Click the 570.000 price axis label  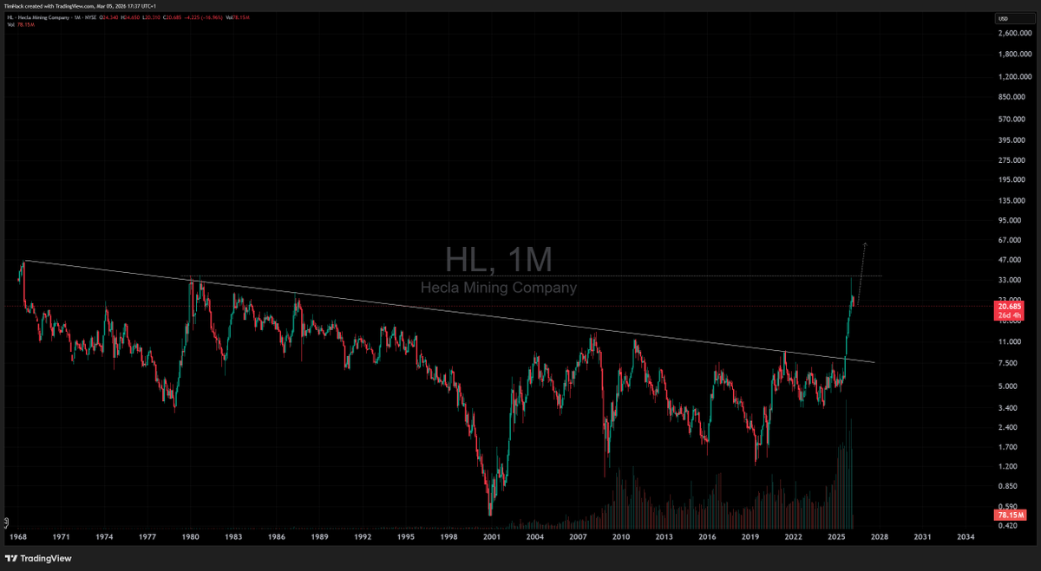pyautogui.click(x=1012, y=119)
